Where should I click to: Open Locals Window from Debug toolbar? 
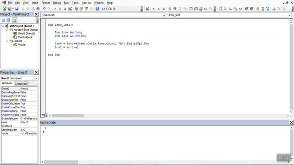(x=191, y=9)
